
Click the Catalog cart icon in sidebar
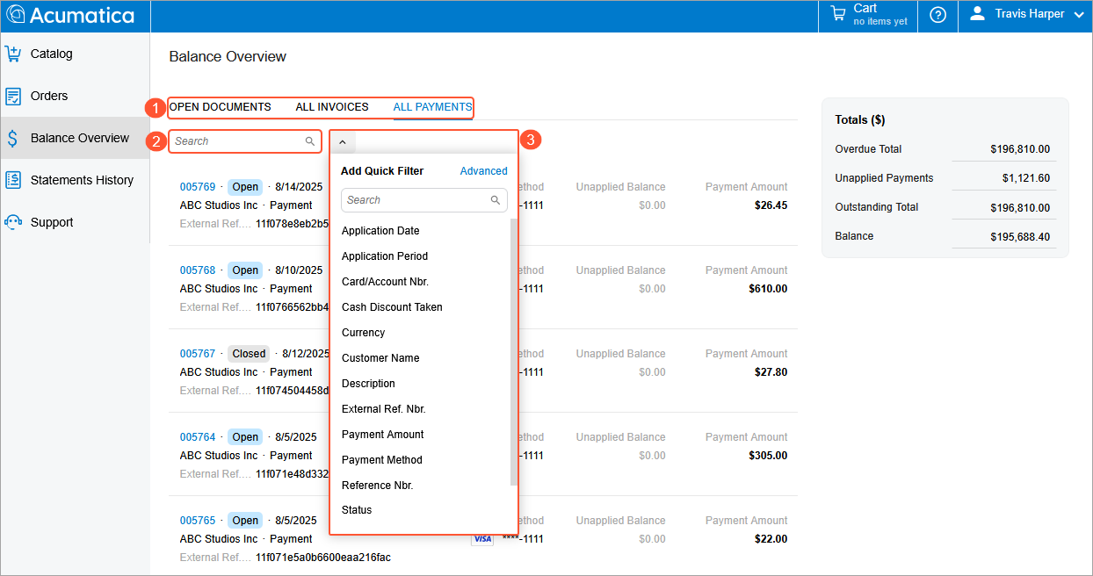tap(13, 54)
